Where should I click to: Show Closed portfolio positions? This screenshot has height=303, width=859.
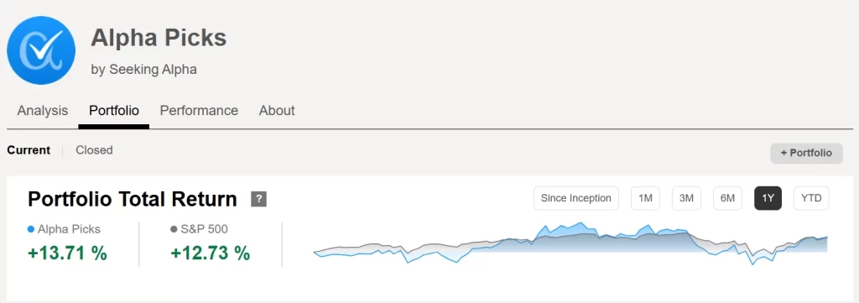94,150
